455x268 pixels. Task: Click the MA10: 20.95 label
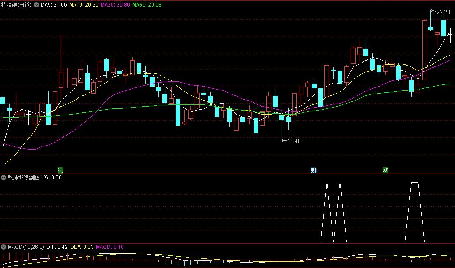pos(84,5)
